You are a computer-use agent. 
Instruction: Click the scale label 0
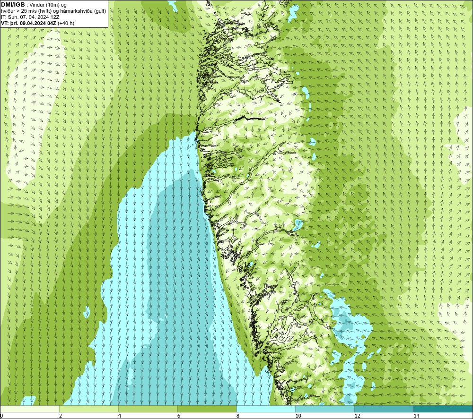click(x=1, y=416)
